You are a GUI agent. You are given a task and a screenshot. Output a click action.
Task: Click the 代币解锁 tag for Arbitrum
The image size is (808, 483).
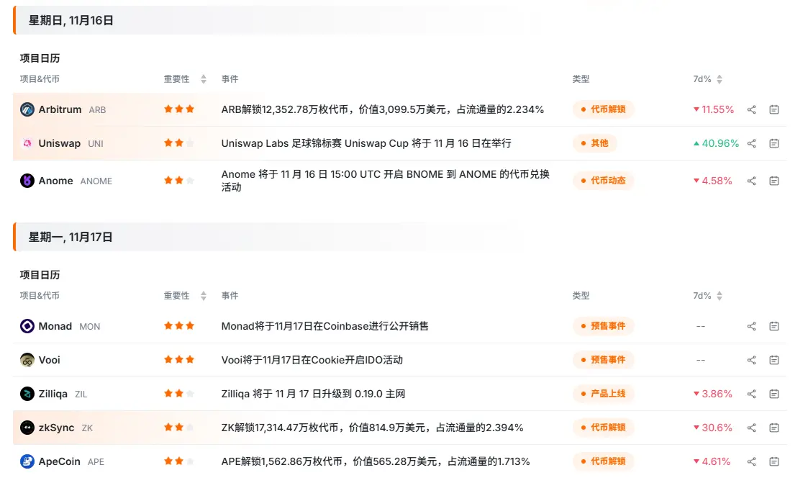pos(603,110)
